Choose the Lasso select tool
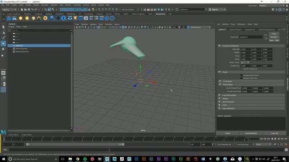Viewport: 289px width, 162px height. pyautogui.click(x=3, y=33)
